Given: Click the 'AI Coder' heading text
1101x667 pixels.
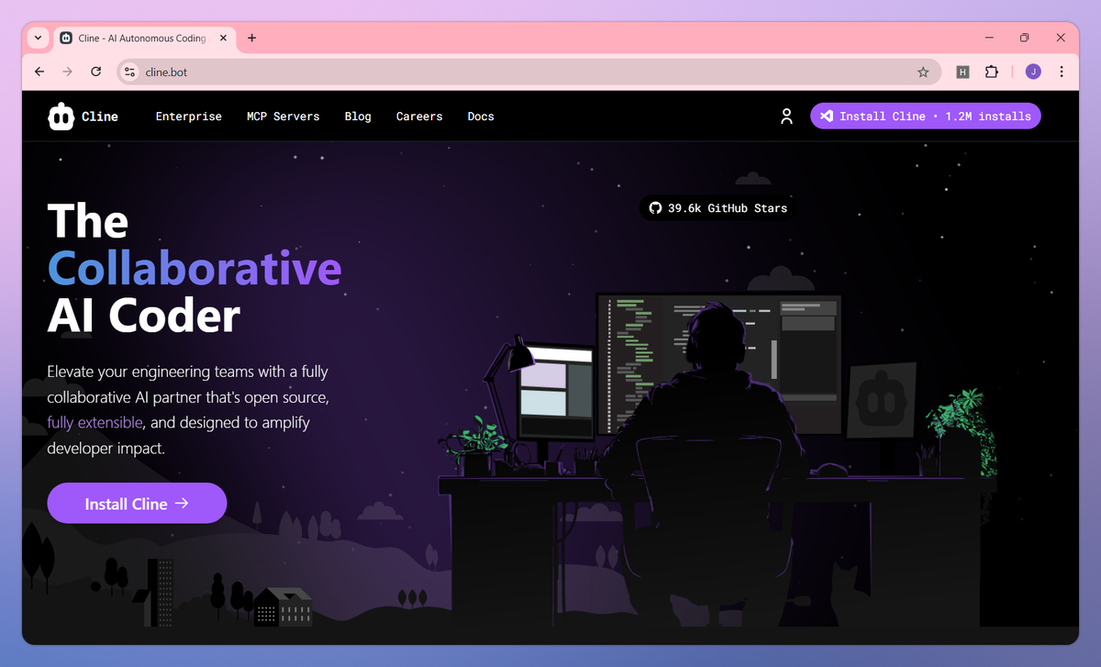Looking at the screenshot, I should [143, 317].
